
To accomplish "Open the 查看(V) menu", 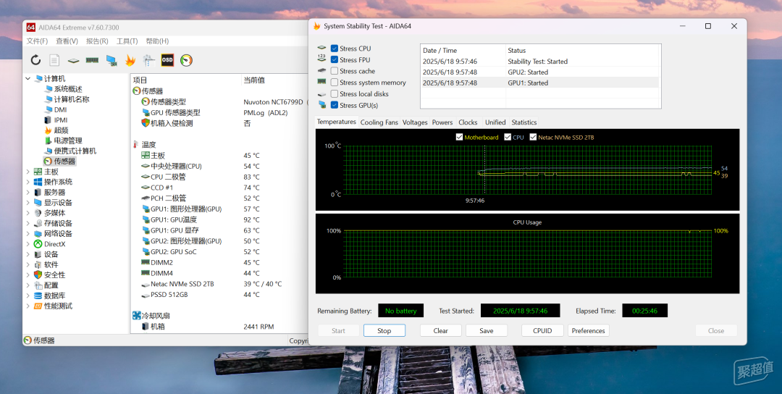I will coord(67,41).
